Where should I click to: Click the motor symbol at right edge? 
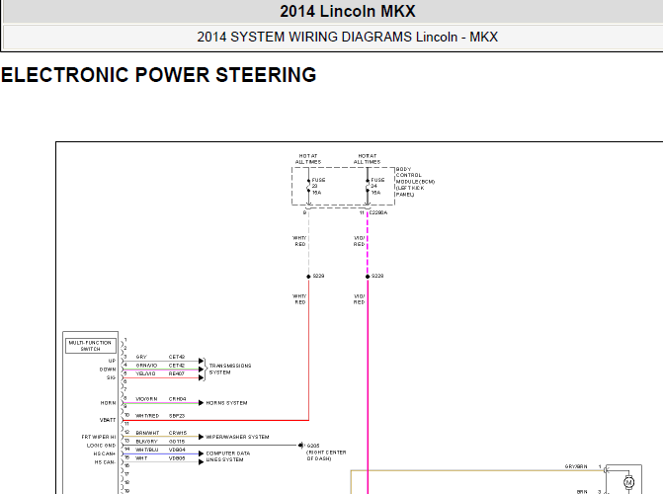pyautogui.click(x=628, y=482)
